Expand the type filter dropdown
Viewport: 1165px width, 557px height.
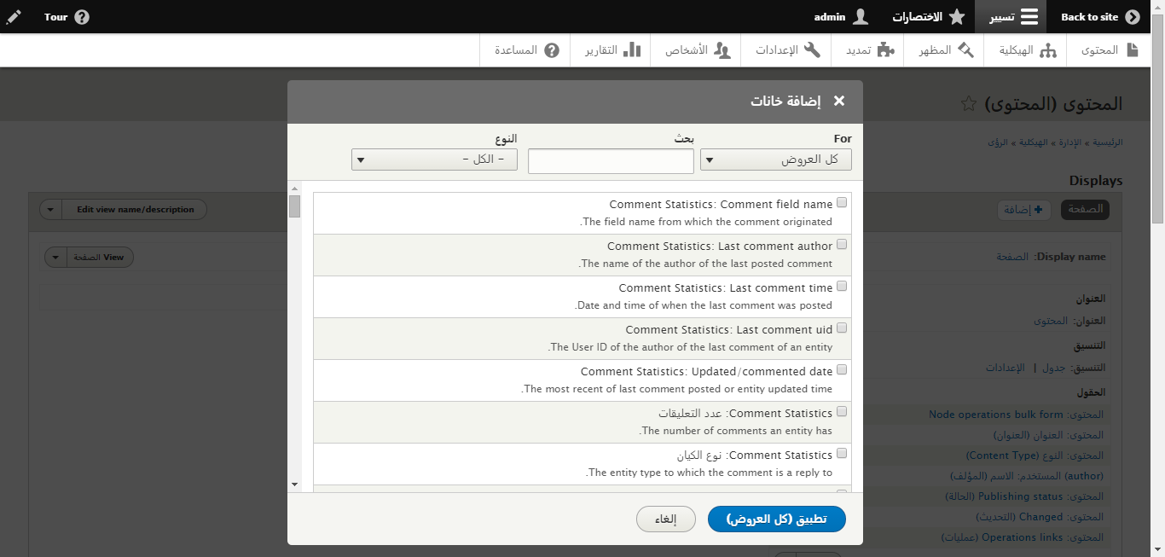(434, 160)
